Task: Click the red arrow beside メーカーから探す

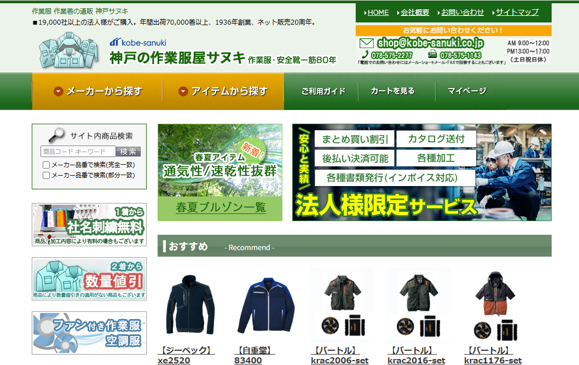Action: (x=59, y=91)
